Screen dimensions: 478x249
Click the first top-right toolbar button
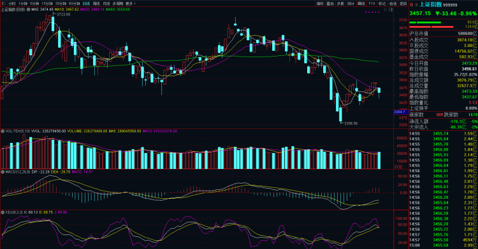tap(320, 4)
